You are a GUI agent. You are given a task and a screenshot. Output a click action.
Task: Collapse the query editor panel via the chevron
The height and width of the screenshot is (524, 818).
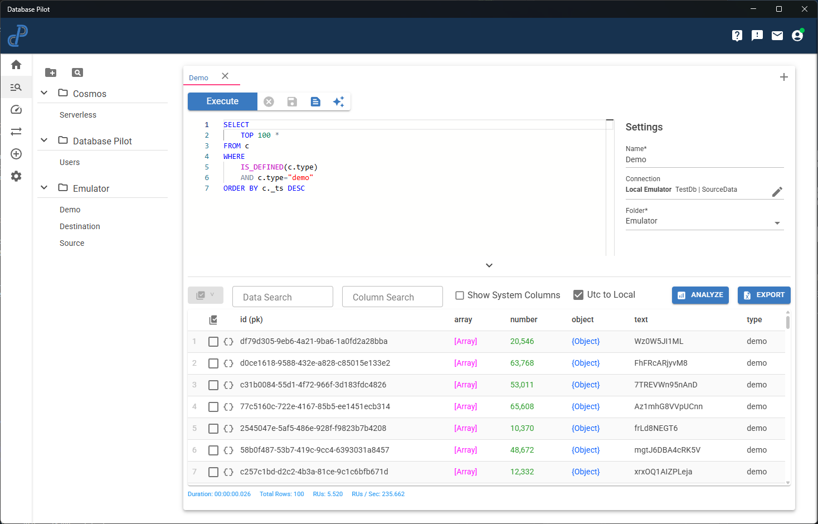489,265
